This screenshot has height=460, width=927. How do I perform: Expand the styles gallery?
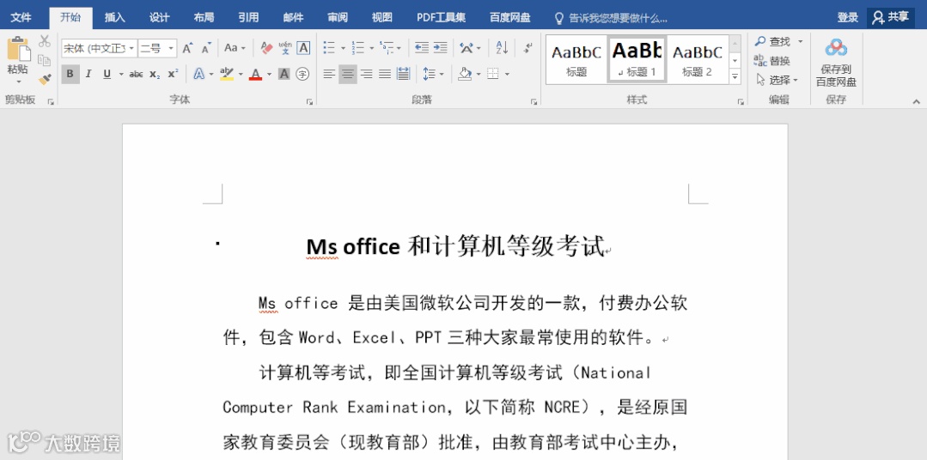[735, 76]
